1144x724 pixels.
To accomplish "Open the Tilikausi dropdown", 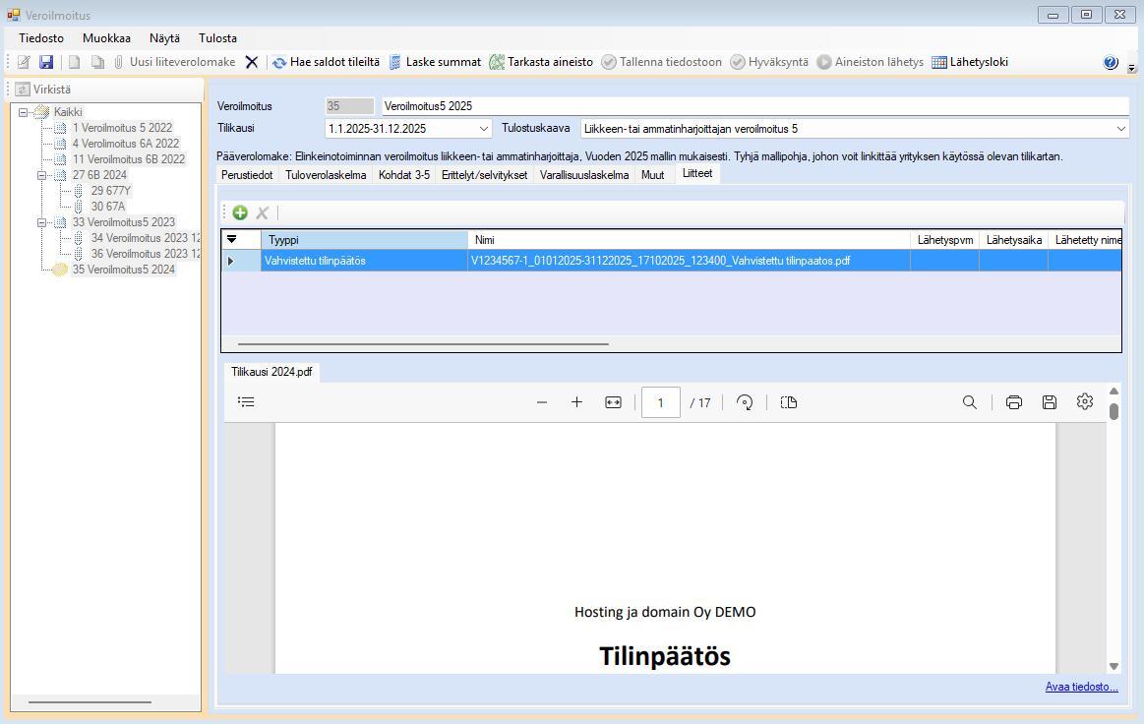I will coord(483,129).
